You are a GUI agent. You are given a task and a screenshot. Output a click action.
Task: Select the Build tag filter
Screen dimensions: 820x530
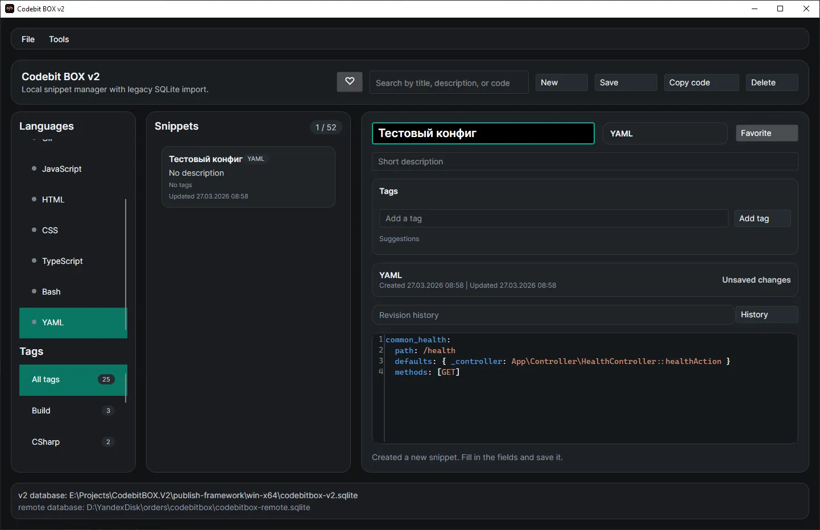coord(41,411)
